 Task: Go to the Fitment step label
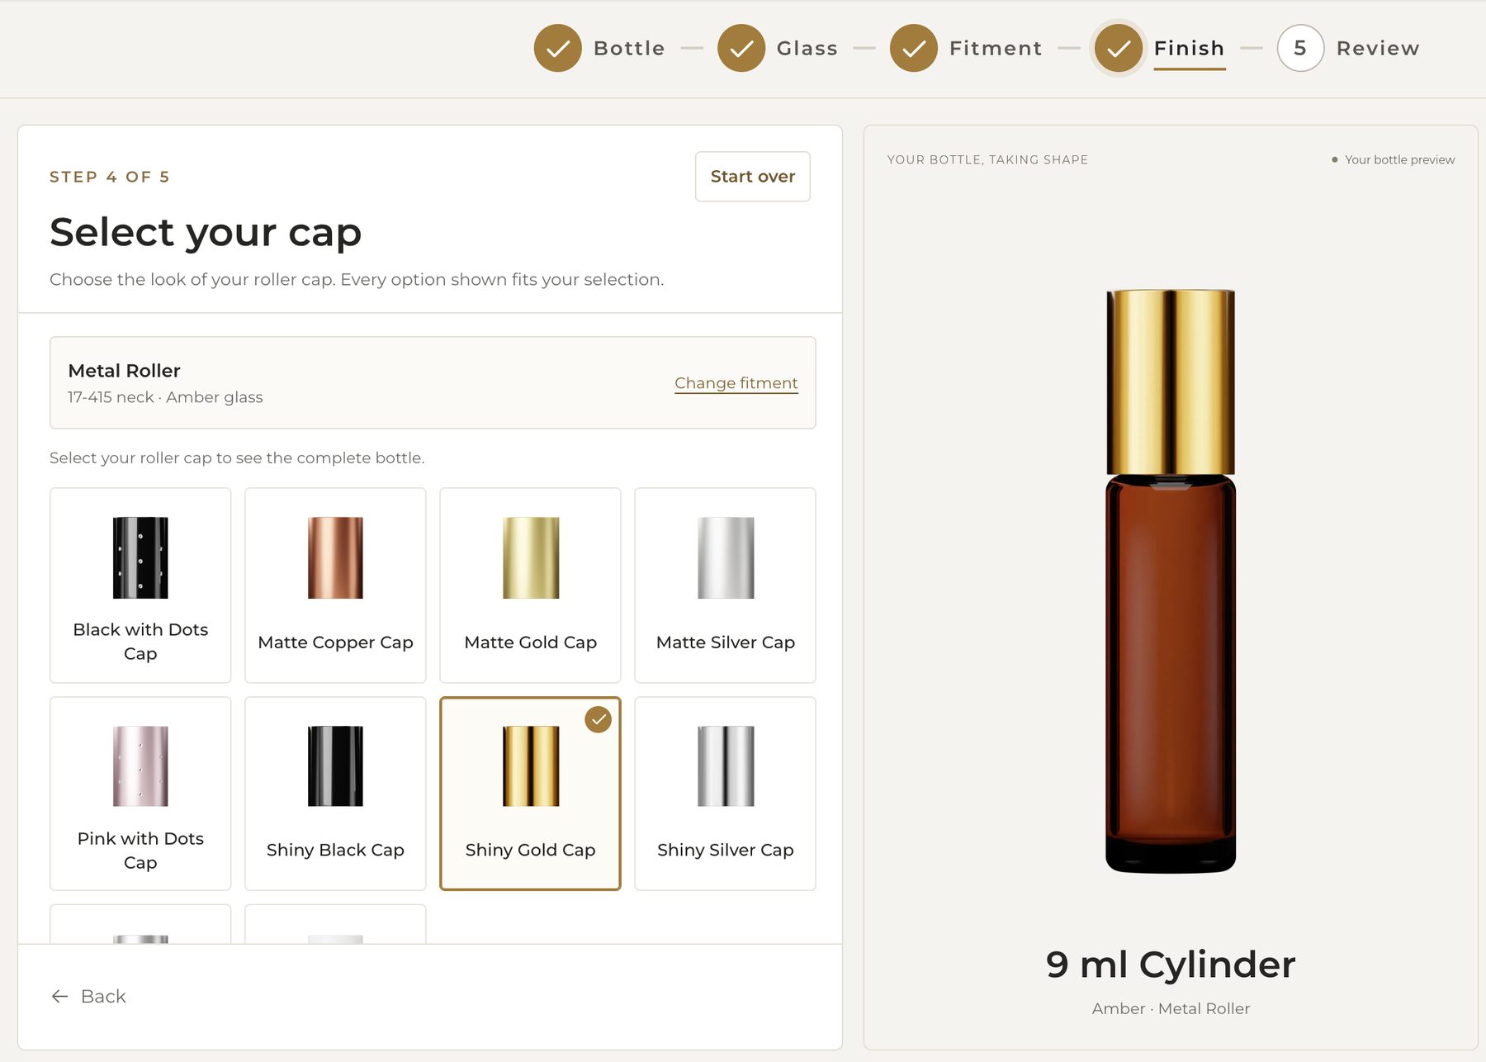click(x=996, y=48)
